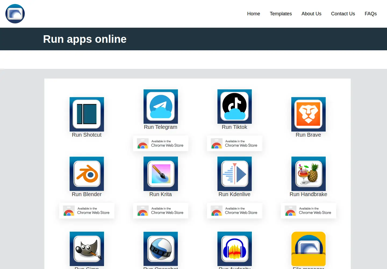
Task: Follow the Run Blender link
Action: coord(87,194)
